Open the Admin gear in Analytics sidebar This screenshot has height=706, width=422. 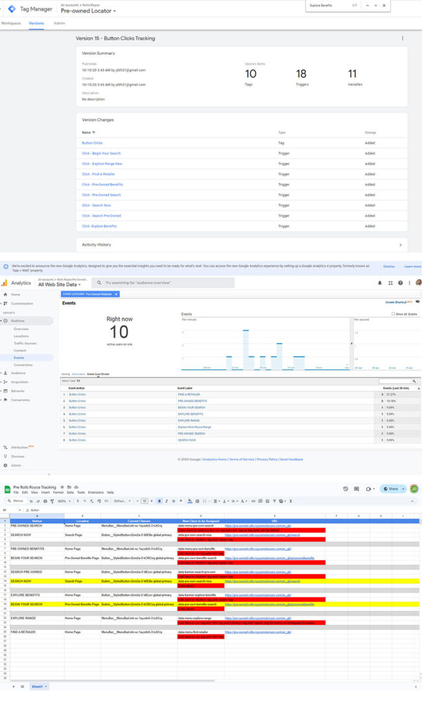tap(5, 465)
